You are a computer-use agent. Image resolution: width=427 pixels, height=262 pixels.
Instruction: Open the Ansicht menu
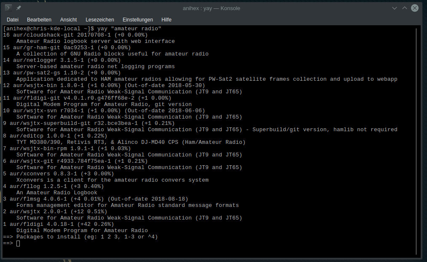click(x=68, y=20)
